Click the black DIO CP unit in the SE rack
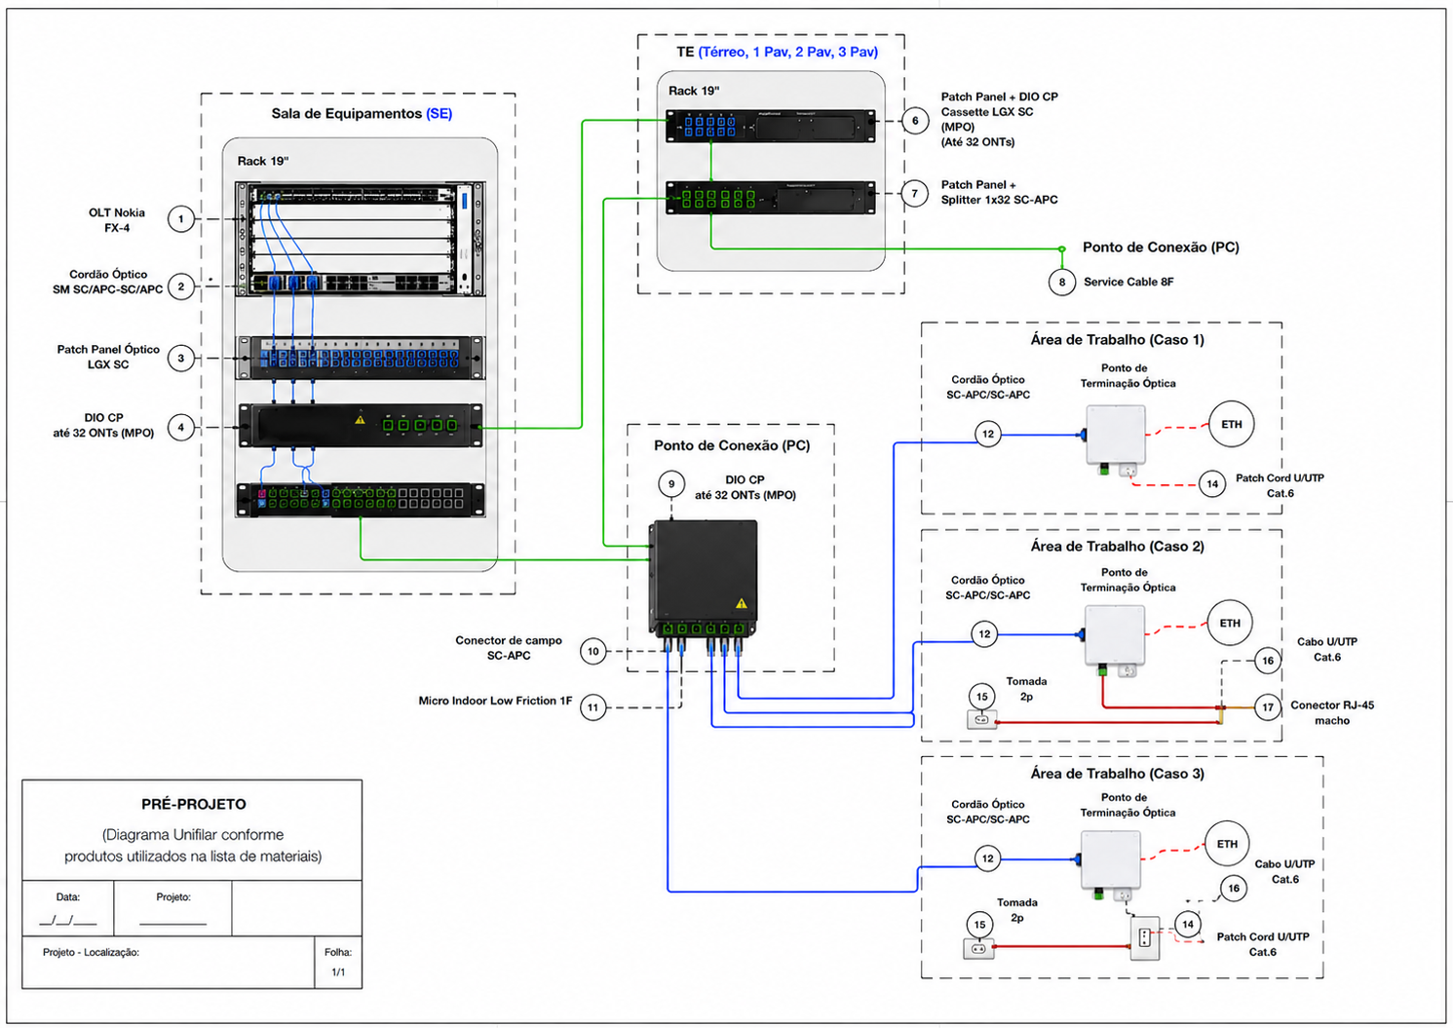The image size is (1453, 1028). click(361, 425)
